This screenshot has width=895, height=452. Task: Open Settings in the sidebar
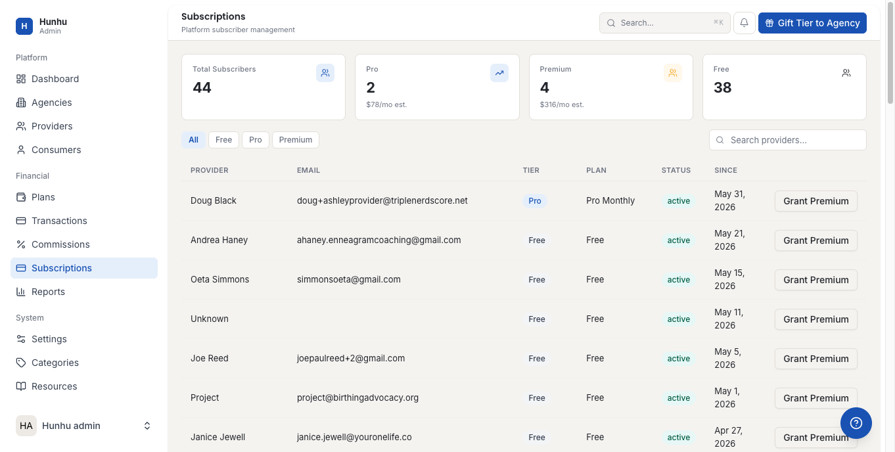pyautogui.click(x=84, y=339)
